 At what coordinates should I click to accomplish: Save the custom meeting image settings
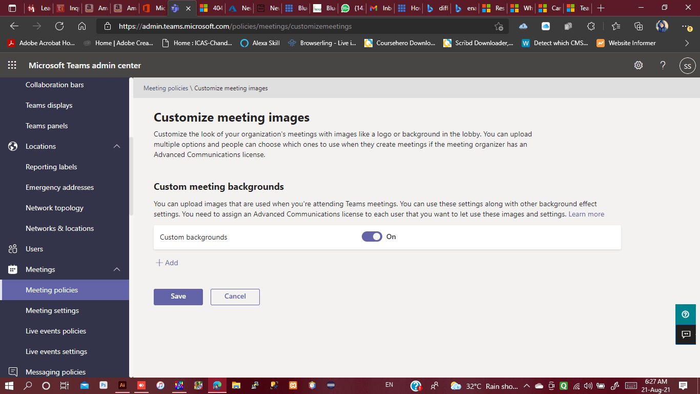[178, 297]
